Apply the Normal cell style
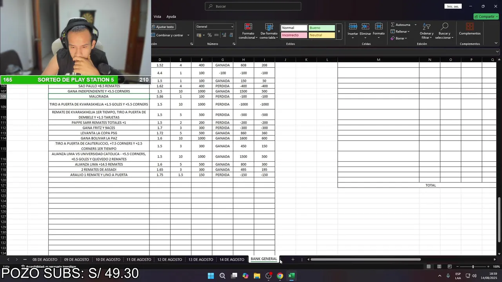Viewport: 502px width, 282px height. click(294, 28)
